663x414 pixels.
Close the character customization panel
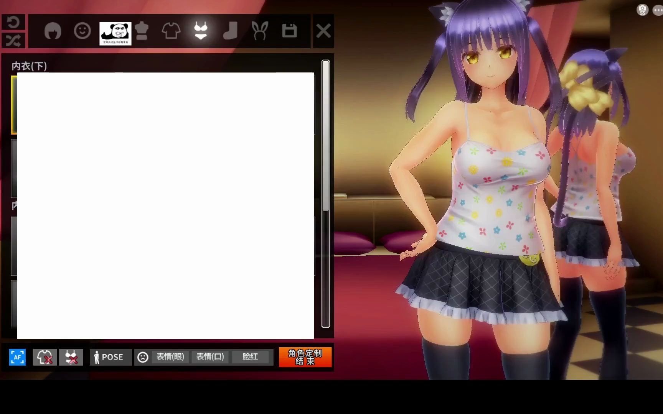[323, 31]
